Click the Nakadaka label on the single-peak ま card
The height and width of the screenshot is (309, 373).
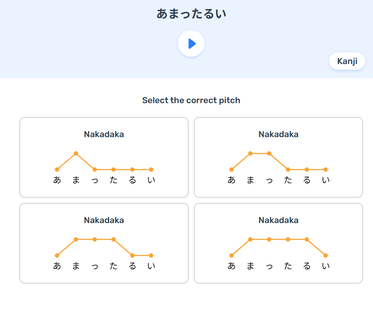click(104, 135)
